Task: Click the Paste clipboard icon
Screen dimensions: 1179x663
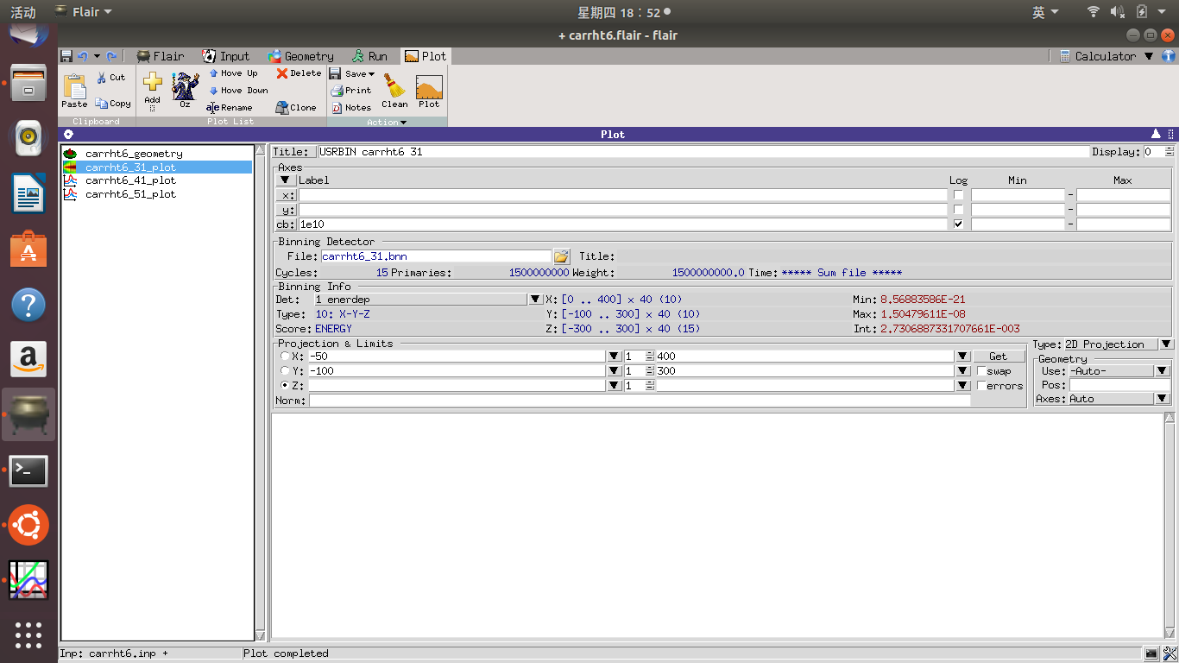Action: point(74,91)
